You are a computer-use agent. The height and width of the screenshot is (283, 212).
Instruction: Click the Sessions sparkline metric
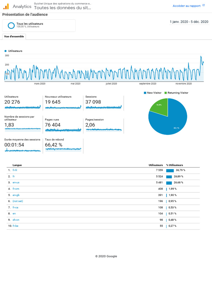[x=104, y=108]
